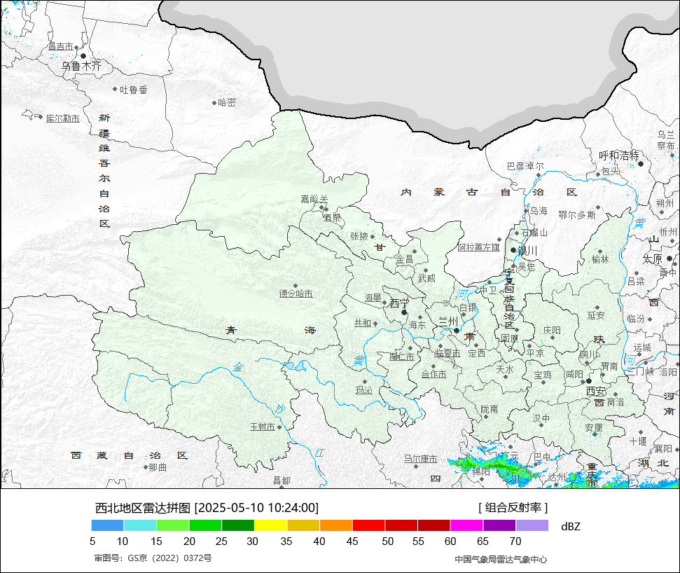The width and height of the screenshot is (680, 573).
Task: Click the 银川 city label
Action: point(528,251)
